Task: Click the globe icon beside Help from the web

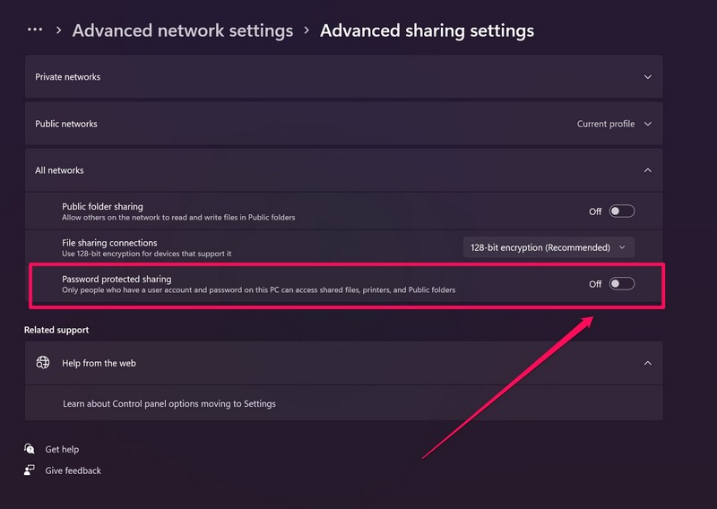Action: (x=43, y=363)
